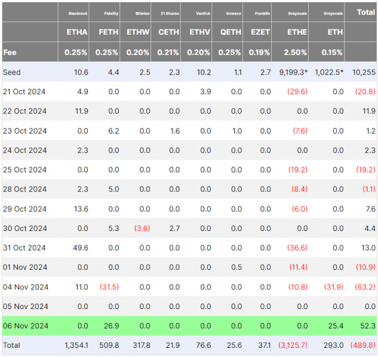Click the bottom Total row label
Viewport: 378px width, 358px height.
coord(11,345)
